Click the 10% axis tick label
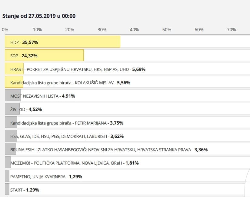The image size is (250, 197). (37, 30)
